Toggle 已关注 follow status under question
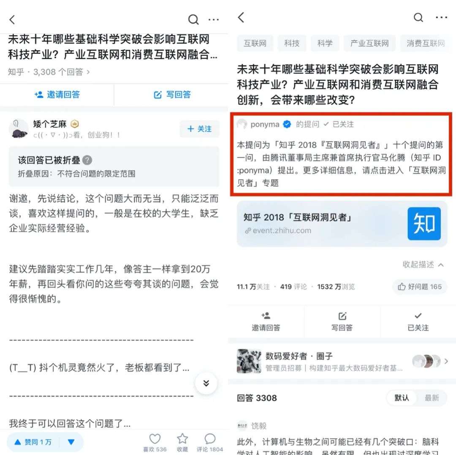The width and height of the screenshot is (456, 455). [x=418, y=321]
